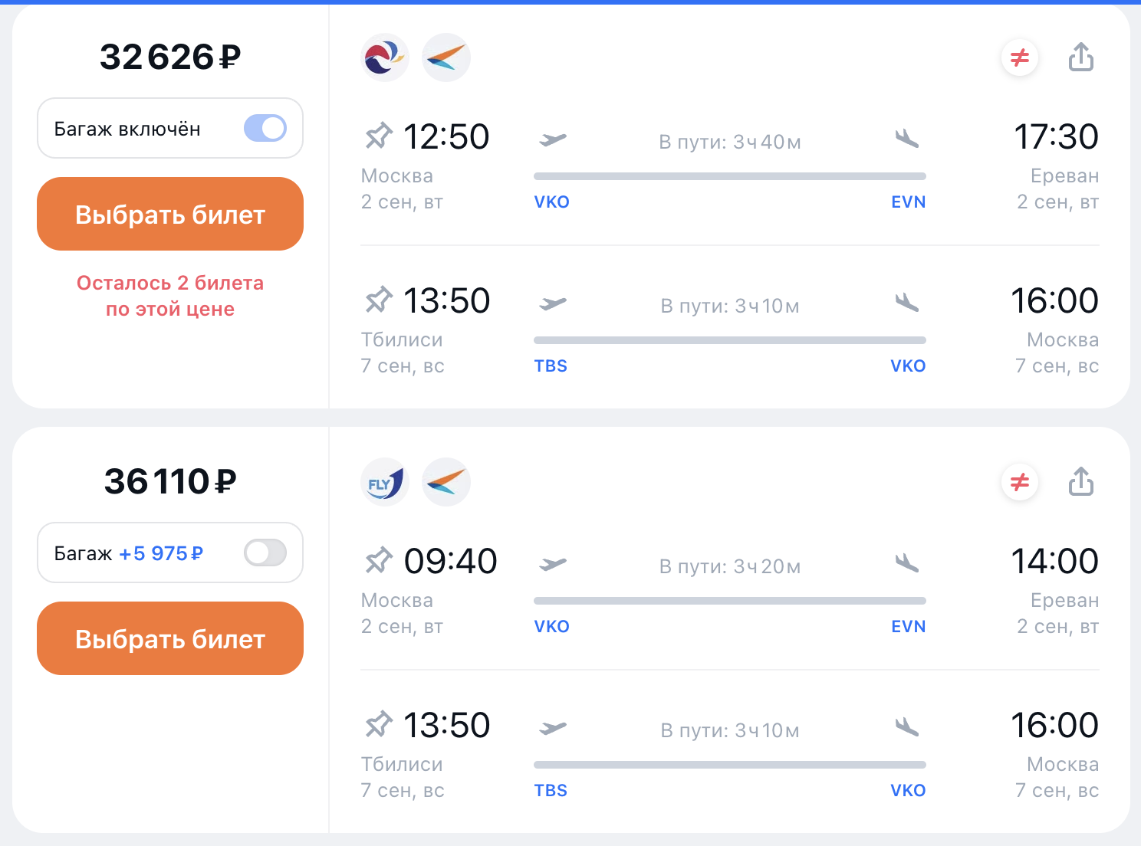
Task: Click TBS airport code in first ticket
Action: click(551, 366)
